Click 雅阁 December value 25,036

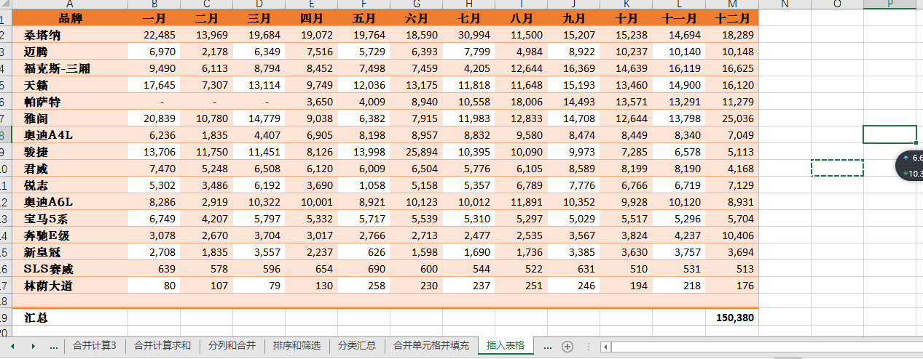click(732, 118)
